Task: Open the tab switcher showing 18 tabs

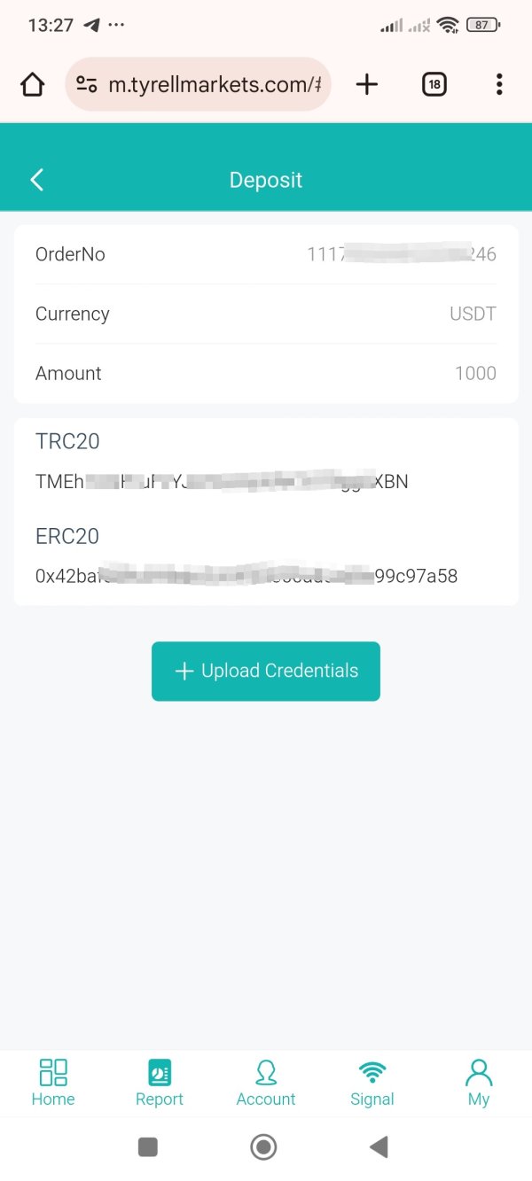Action: point(434,84)
